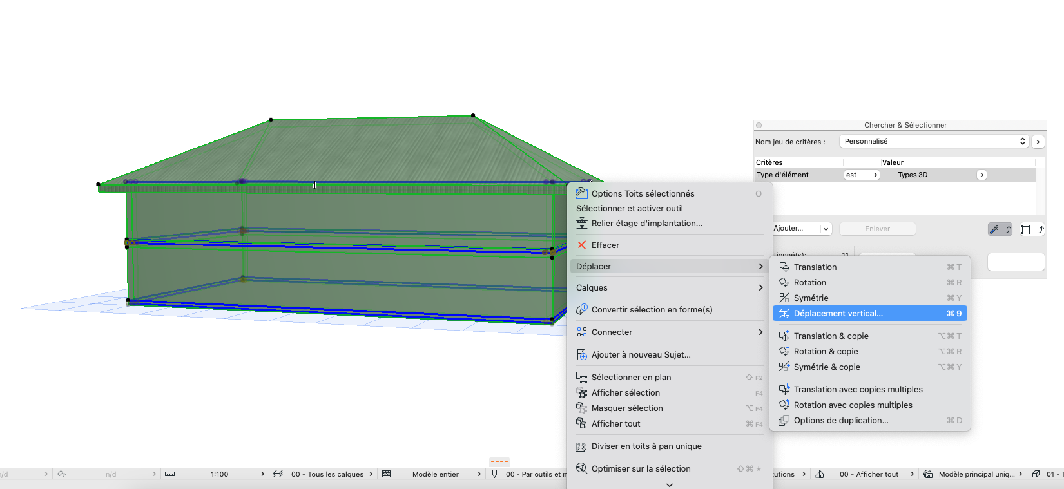The image size is (1064, 489).
Task: Open the Personnalisé criteria set dropdown
Action: (x=934, y=141)
